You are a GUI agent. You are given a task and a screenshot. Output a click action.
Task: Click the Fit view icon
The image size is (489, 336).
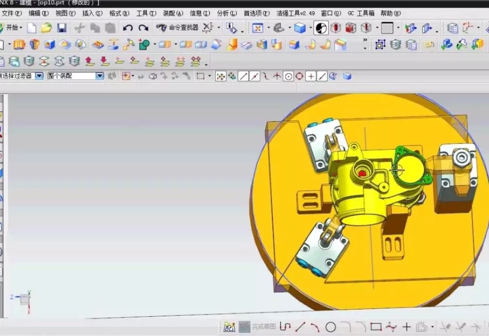(x=257, y=28)
